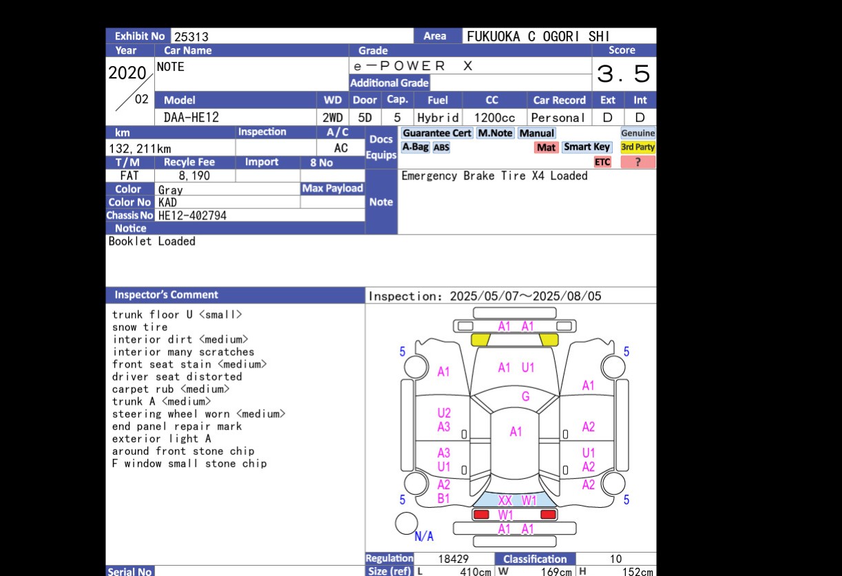842x576 pixels.
Task: Click model code DAA-HE12
Action: [x=191, y=118]
